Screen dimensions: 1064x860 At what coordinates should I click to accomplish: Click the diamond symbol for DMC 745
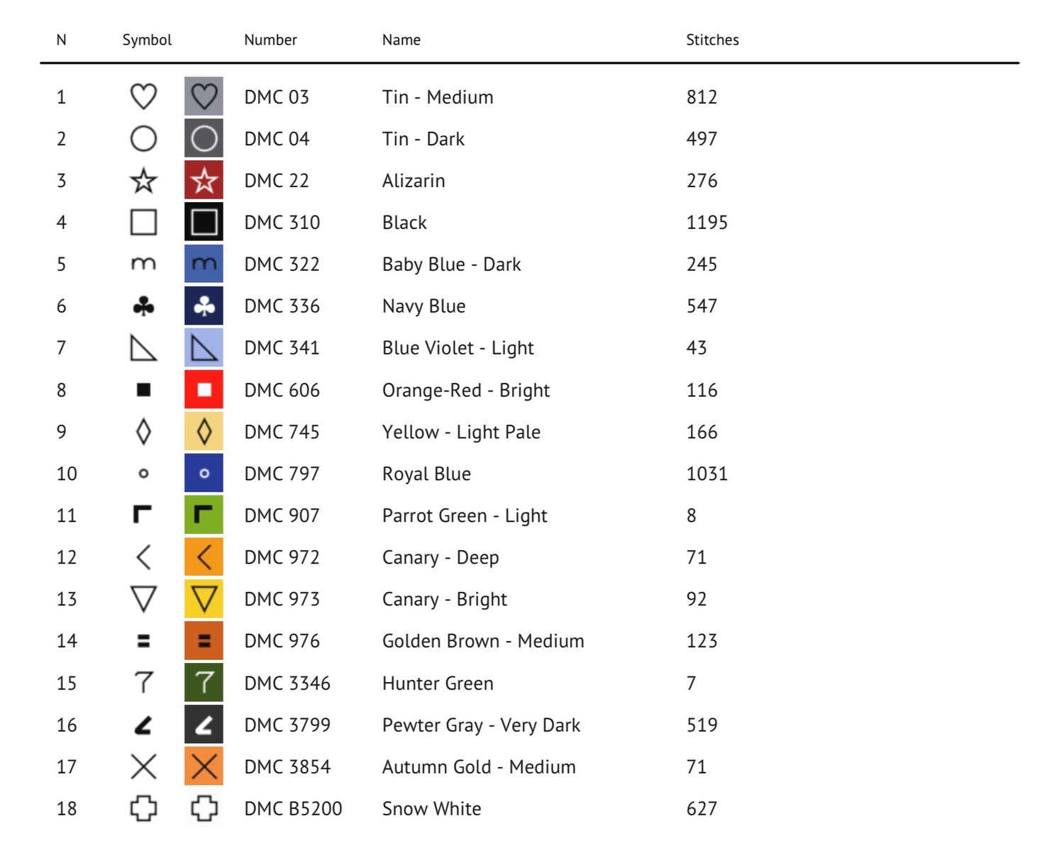pyautogui.click(x=143, y=432)
